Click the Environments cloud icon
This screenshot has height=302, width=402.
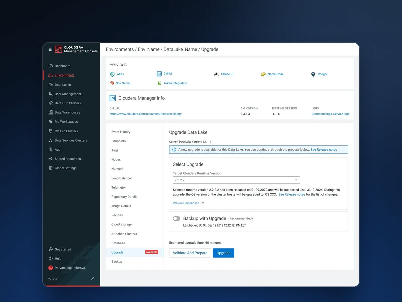coord(51,75)
